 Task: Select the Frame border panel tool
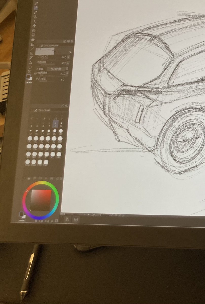pyautogui.click(x=32, y=53)
